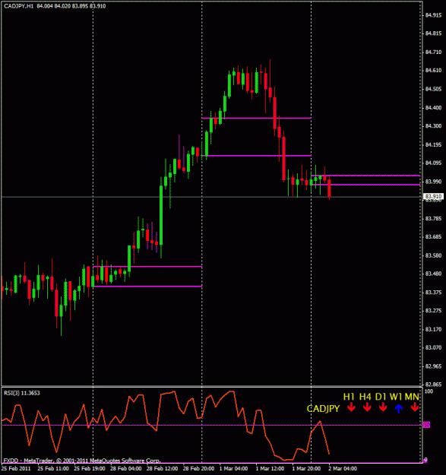Click the 84.505 price scale label
The width and height of the screenshot is (446, 475).
point(433,89)
